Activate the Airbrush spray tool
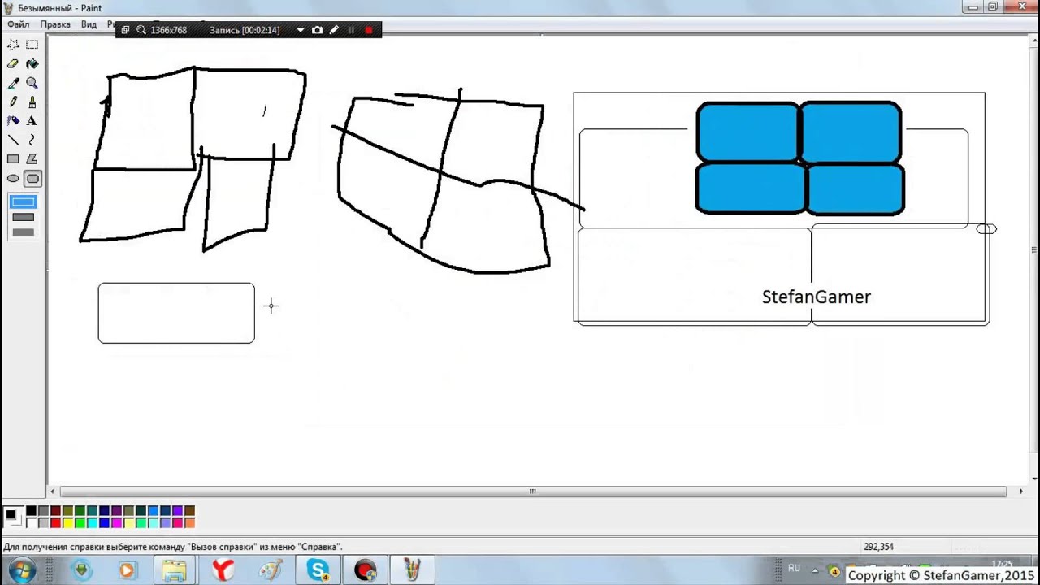This screenshot has width=1040, height=585. coord(13,120)
